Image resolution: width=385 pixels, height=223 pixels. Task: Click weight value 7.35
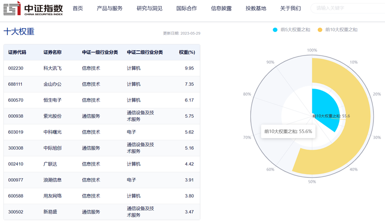pyautogui.click(x=189, y=84)
